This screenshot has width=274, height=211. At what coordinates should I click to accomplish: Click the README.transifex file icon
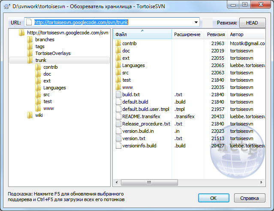click(x=118, y=116)
